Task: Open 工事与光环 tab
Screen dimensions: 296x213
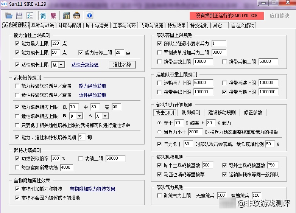Action: tap(125, 25)
